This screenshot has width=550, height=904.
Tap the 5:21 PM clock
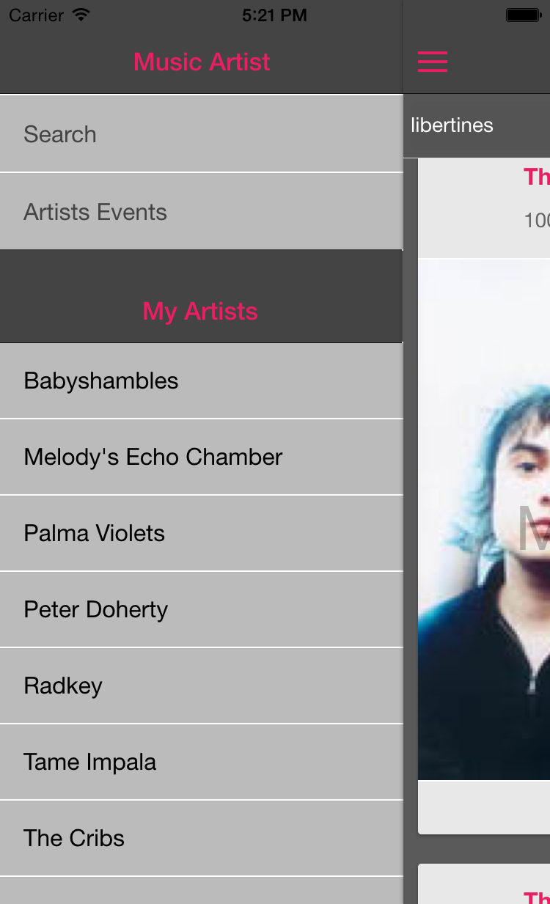pyautogui.click(x=274, y=15)
